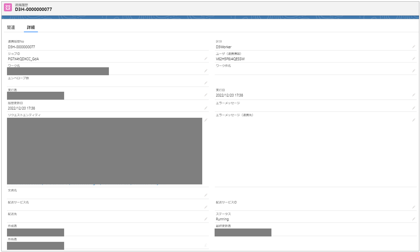Switch to the 関連 tab

click(11, 28)
